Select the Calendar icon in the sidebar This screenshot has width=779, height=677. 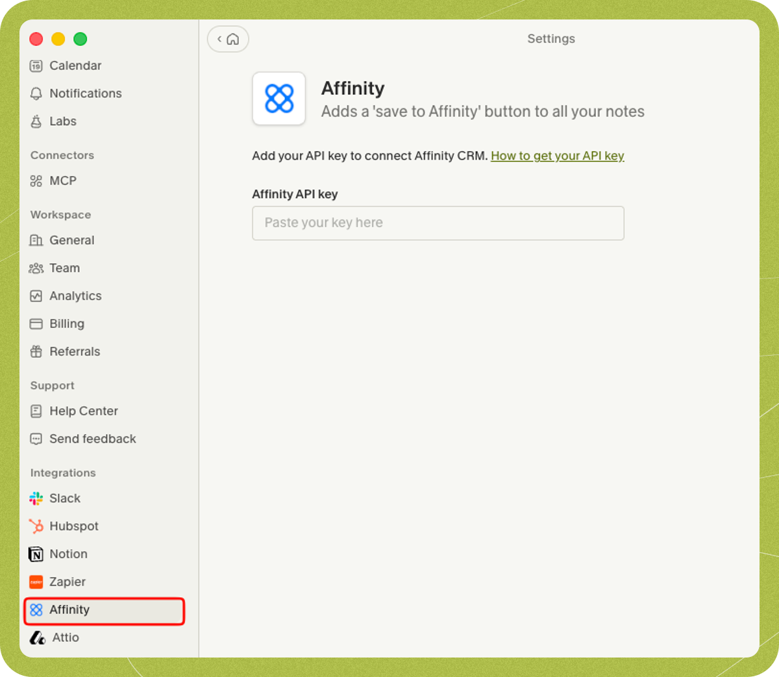pos(36,66)
